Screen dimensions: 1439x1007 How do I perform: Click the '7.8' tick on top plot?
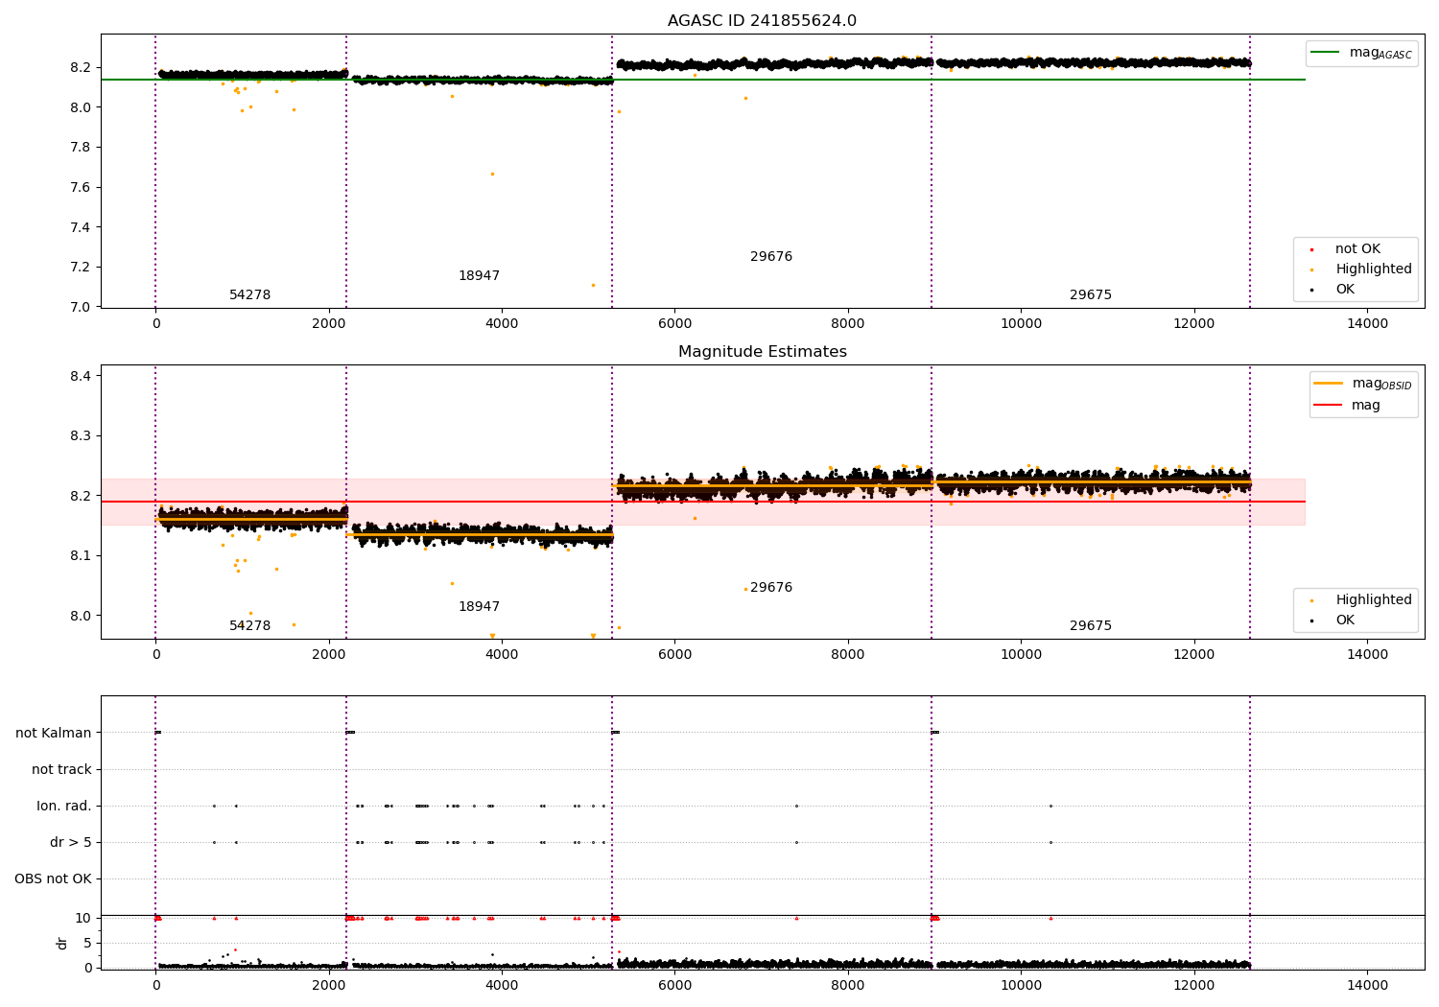tap(81, 148)
